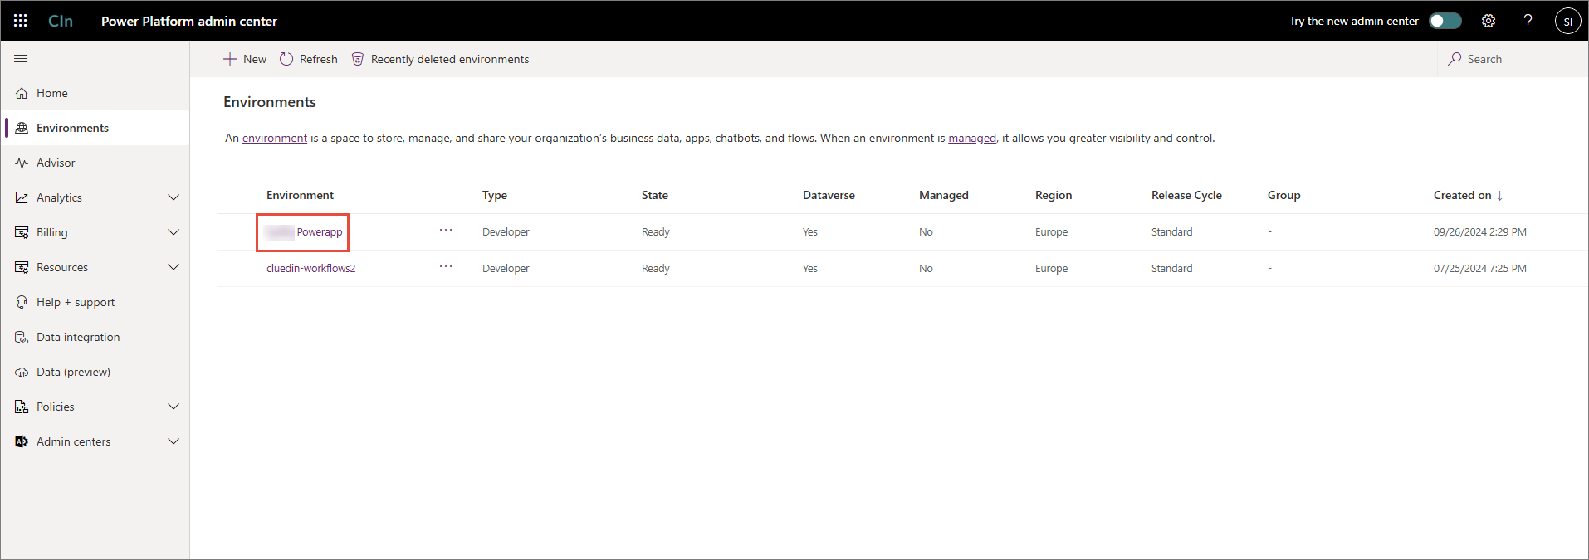Click the New environment button

point(245,59)
